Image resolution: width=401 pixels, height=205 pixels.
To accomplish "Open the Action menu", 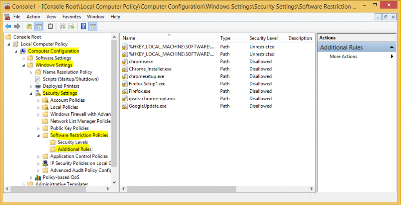I will pos(34,16).
